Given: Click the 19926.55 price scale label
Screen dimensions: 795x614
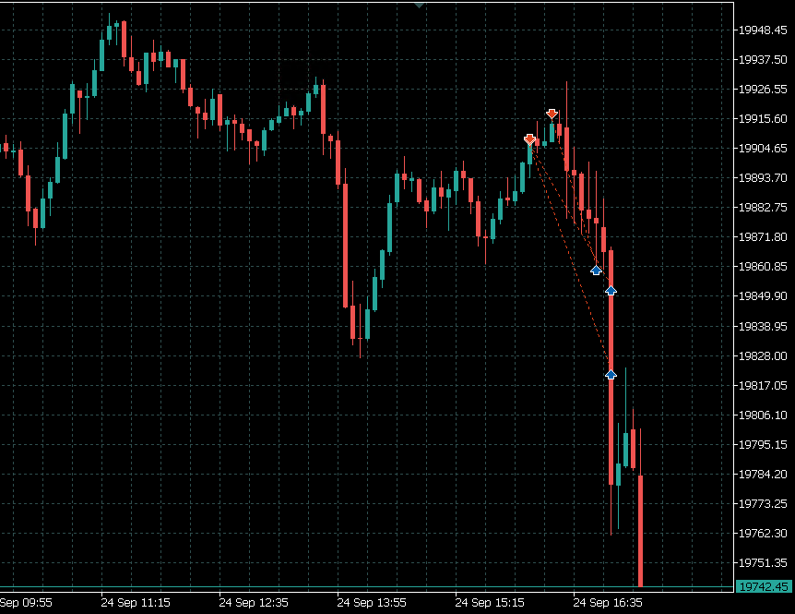Looking at the screenshot, I should [x=763, y=89].
